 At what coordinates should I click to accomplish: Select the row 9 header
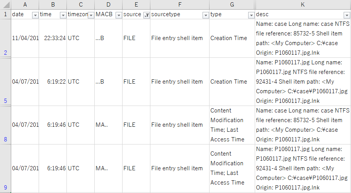pyautogui.click(x=5, y=168)
